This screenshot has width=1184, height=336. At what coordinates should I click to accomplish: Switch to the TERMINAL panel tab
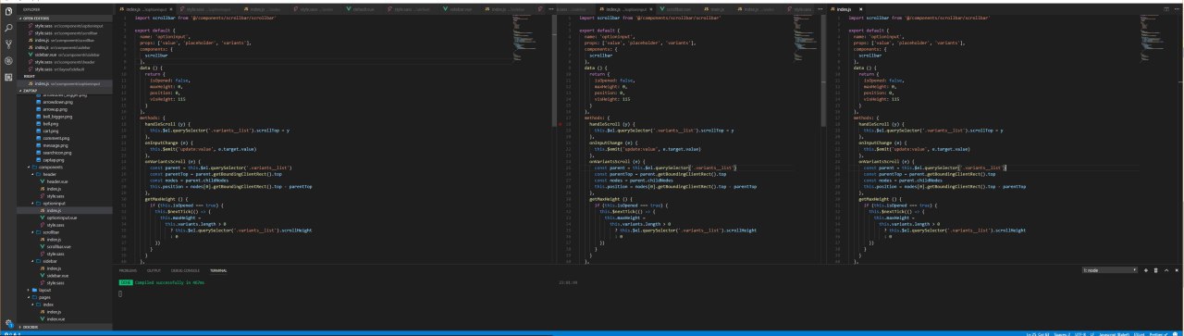click(218, 270)
